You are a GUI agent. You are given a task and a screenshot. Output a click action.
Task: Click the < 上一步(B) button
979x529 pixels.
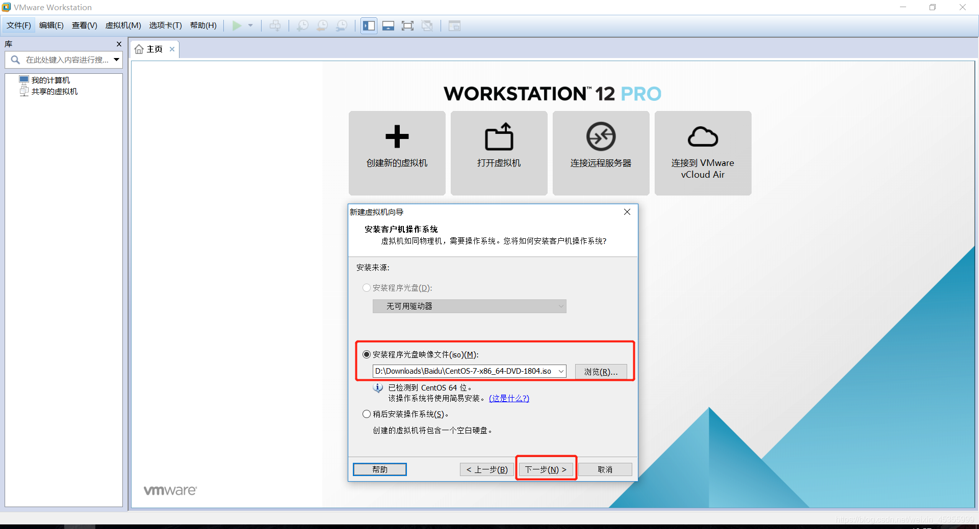487,469
